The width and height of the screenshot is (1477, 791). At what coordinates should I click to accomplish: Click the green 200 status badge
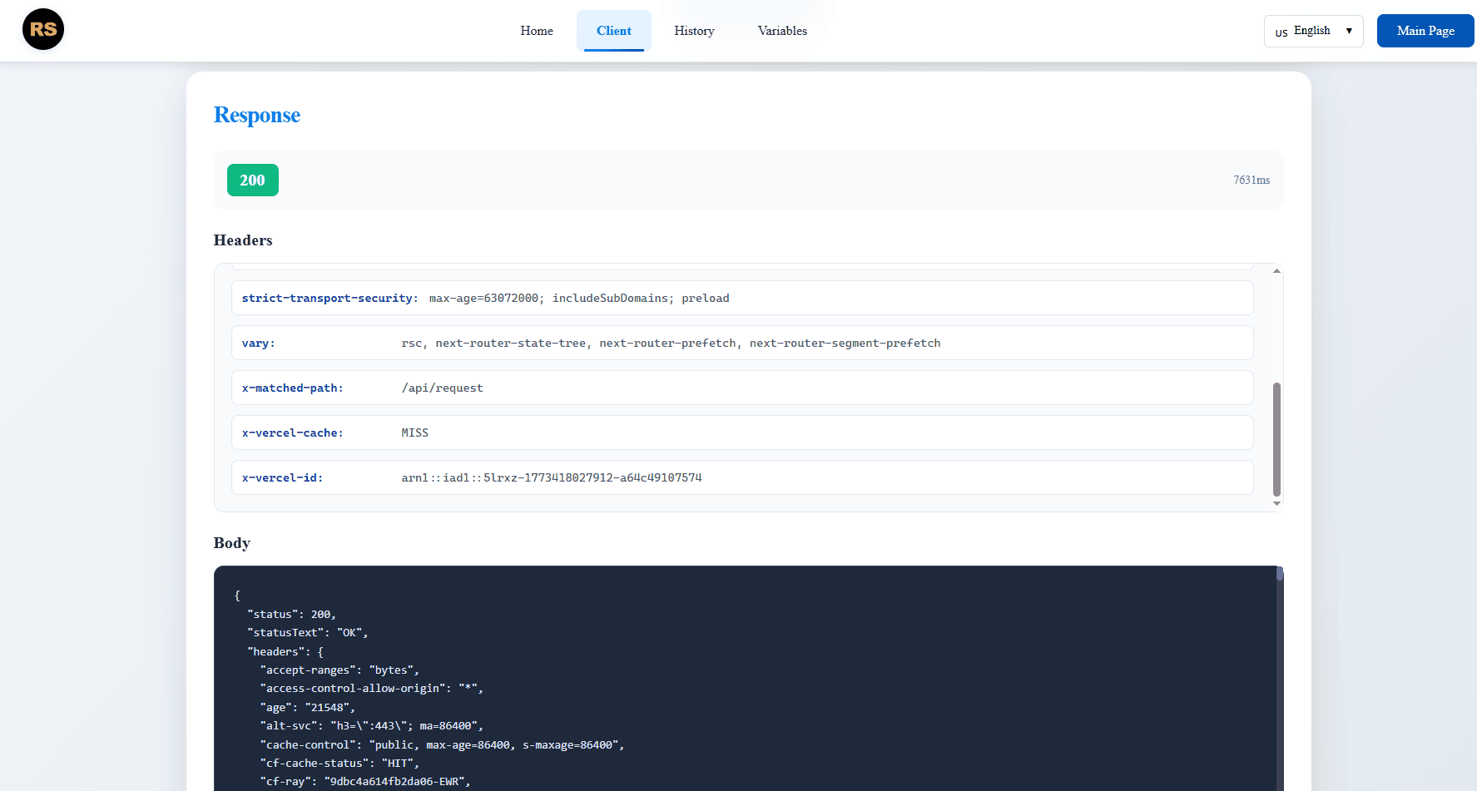pos(252,180)
